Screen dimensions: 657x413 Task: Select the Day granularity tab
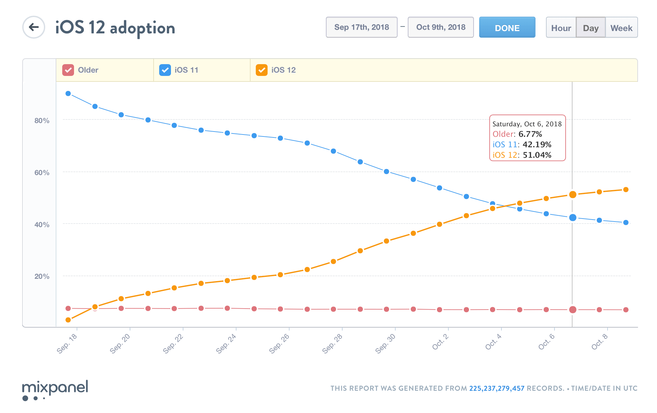[x=591, y=28]
